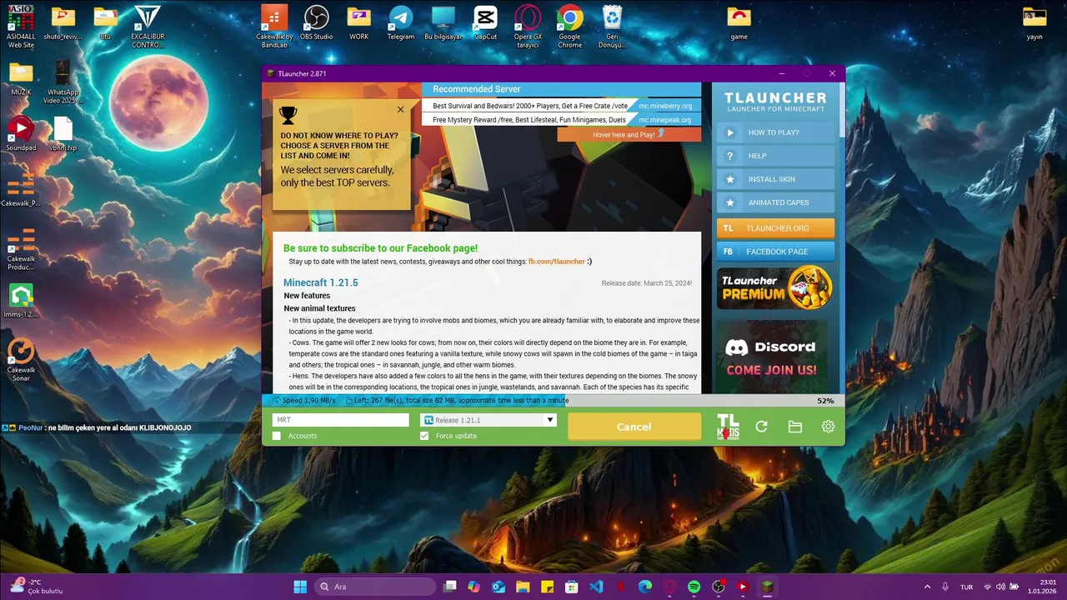Open Opera GX tarayıcı desktop icon

coord(528,27)
